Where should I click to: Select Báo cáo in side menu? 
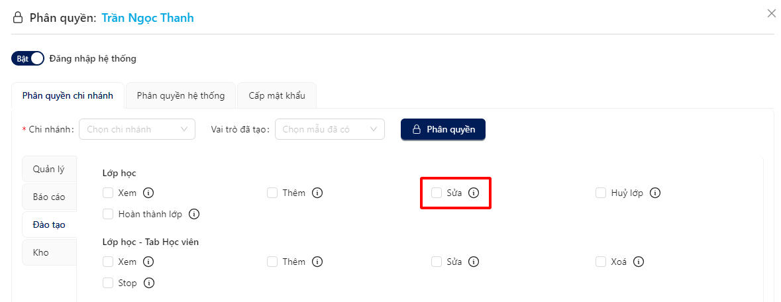point(49,197)
